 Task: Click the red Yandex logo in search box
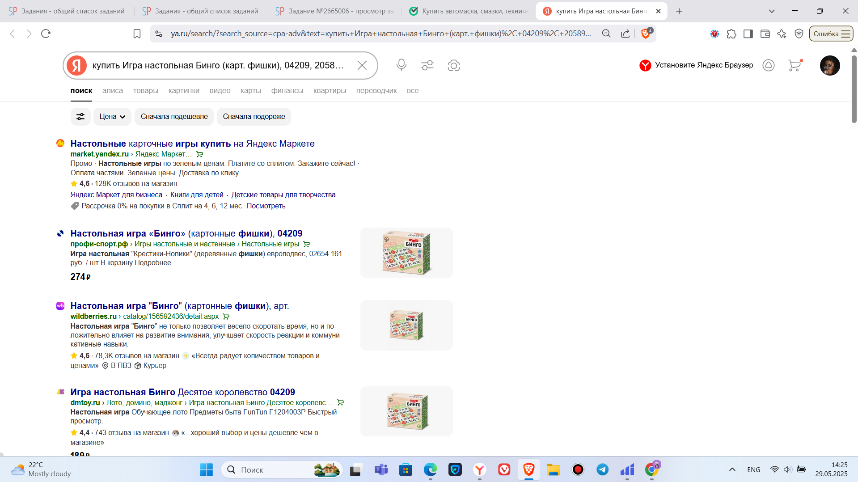tap(77, 65)
